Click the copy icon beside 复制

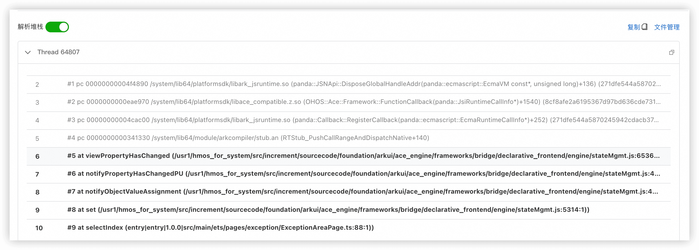click(x=645, y=27)
